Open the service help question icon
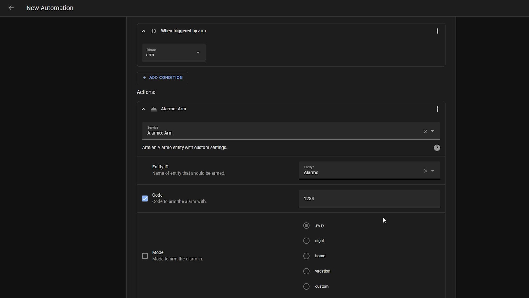This screenshot has height=298, width=529. coord(437,148)
